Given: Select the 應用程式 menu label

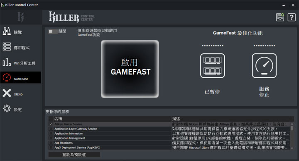Looking at the screenshot, I should coord(22,48).
